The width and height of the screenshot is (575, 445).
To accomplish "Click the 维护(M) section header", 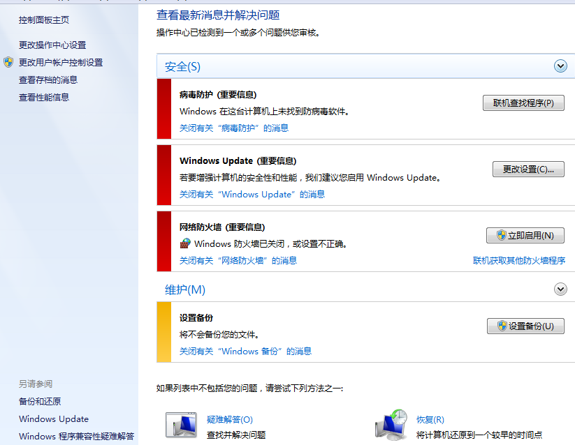I will [x=365, y=289].
